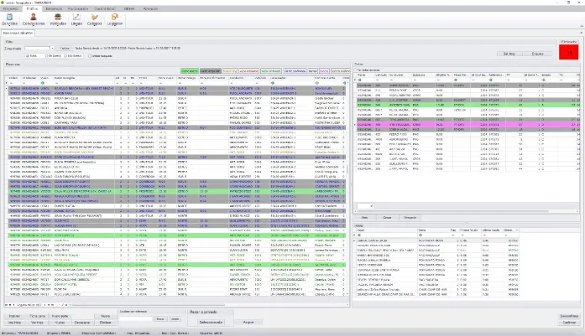Click filter icon under Localizador column
Screen dimensions: 585x336
[x=272, y=83]
